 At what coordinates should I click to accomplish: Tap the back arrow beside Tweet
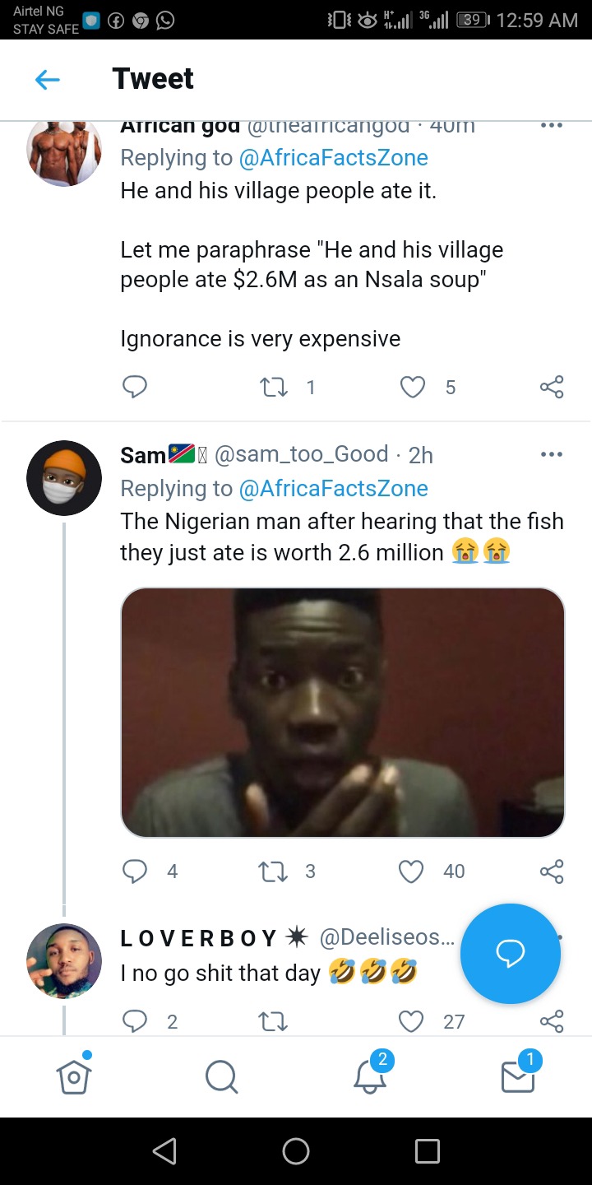tap(48, 79)
